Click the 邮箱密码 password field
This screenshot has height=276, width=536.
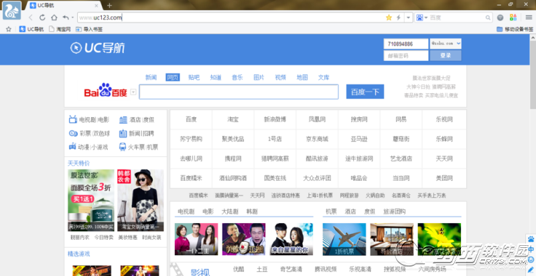[x=406, y=56]
